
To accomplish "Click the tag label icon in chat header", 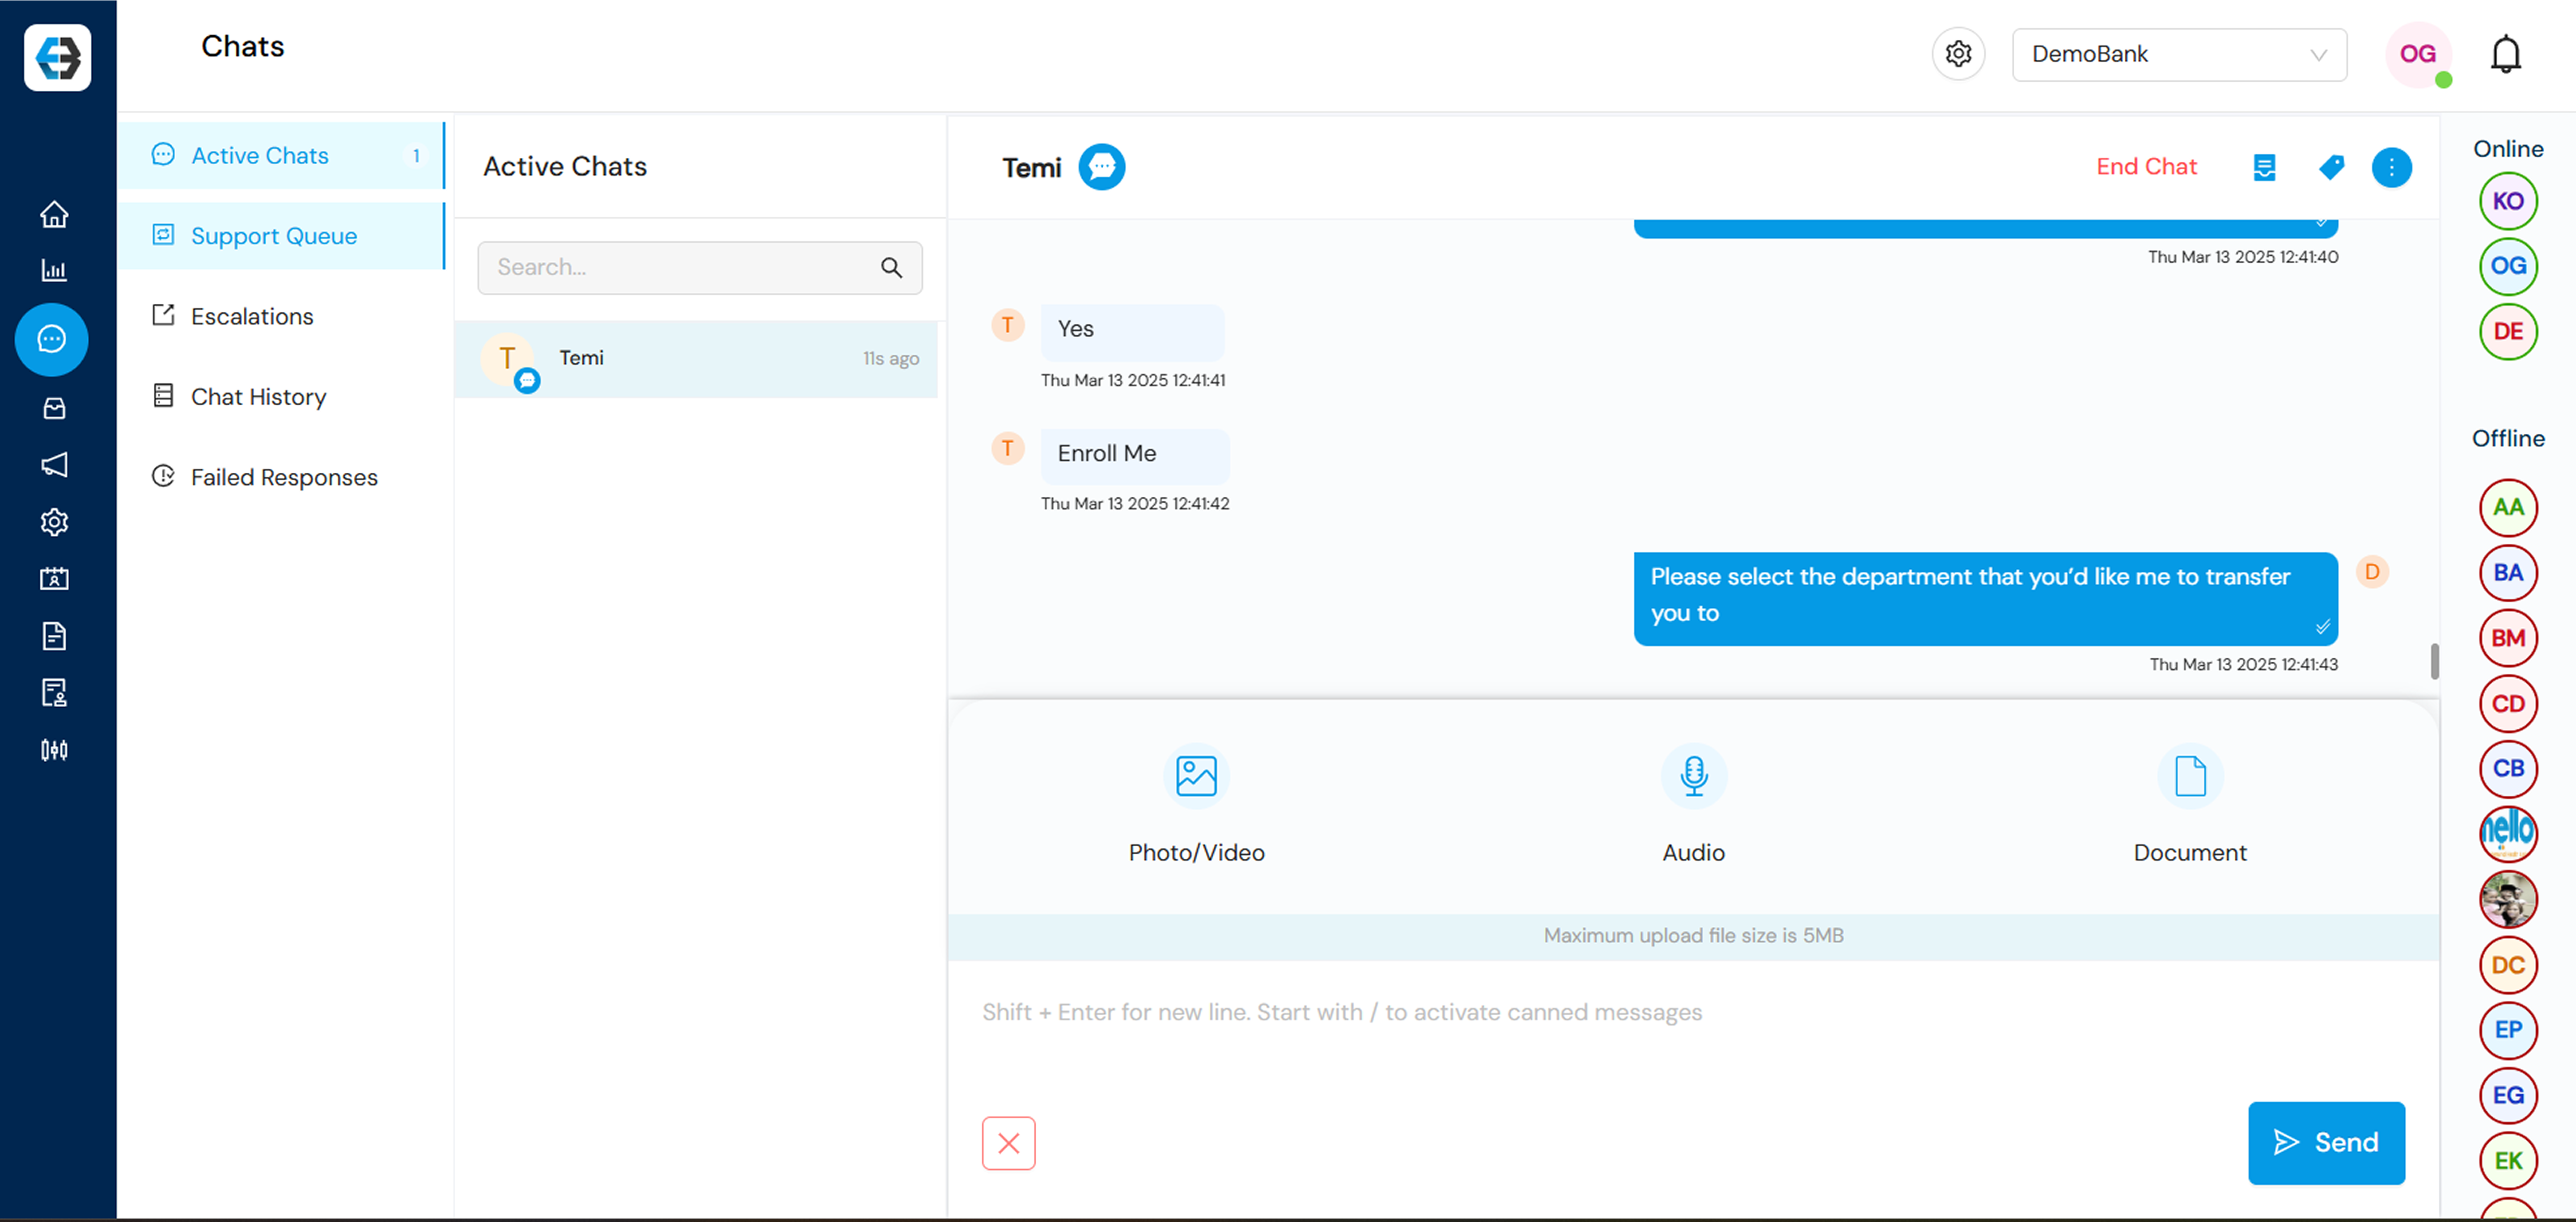I will click(x=2331, y=167).
